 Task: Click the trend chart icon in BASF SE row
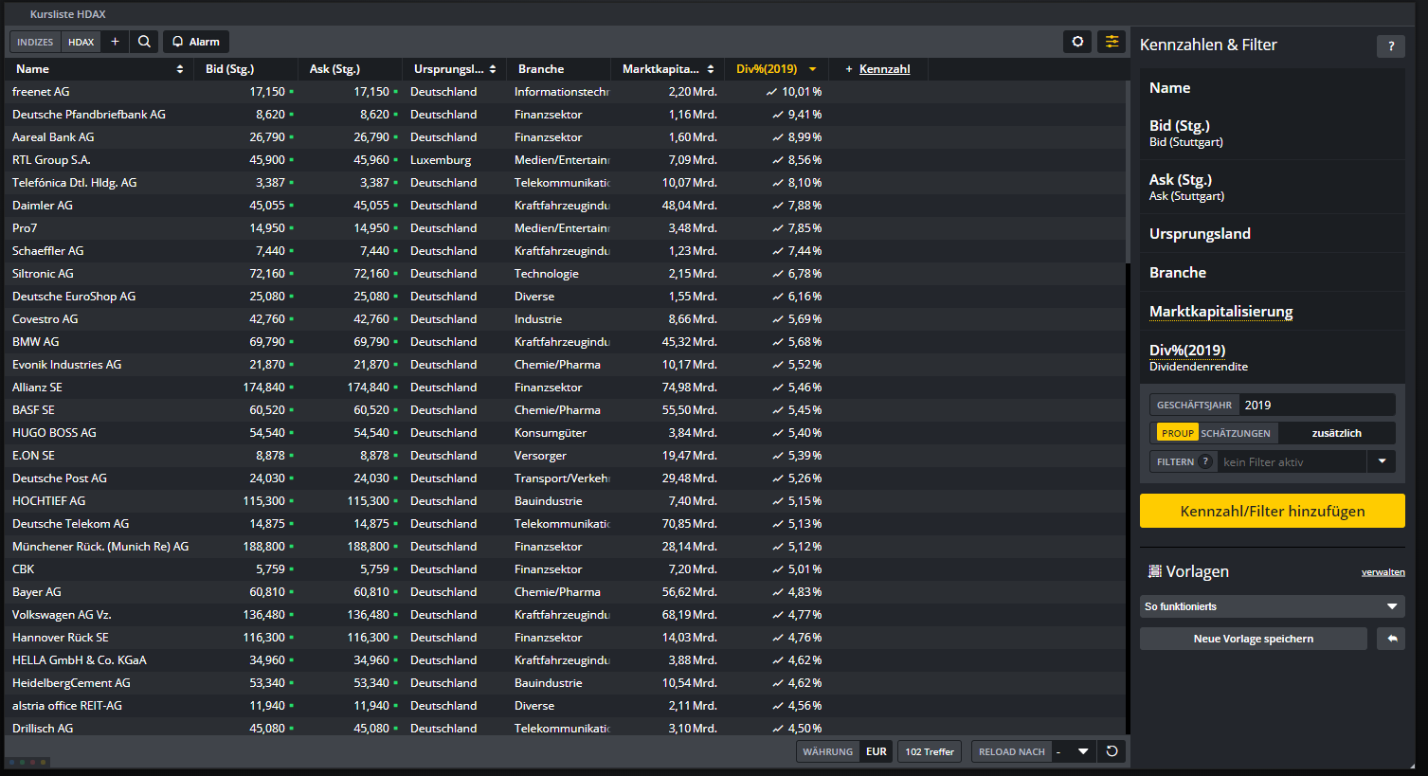(778, 410)
